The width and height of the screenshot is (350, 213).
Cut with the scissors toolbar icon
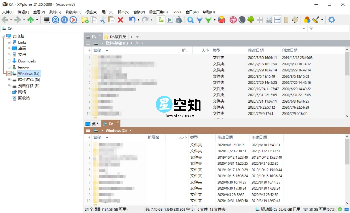coord(102,20)
